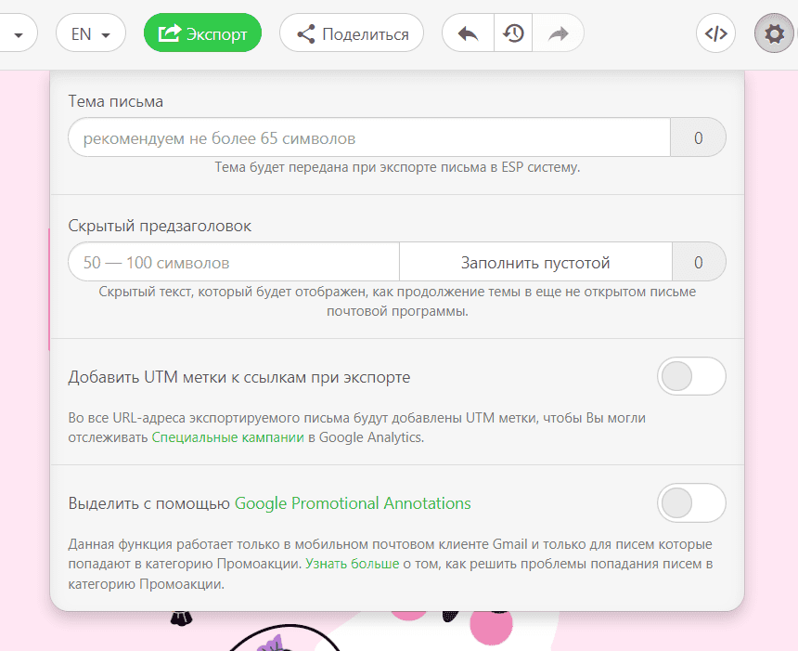Open the HTML code editor icon
The image size is (798, 651).
pos(715,34)
